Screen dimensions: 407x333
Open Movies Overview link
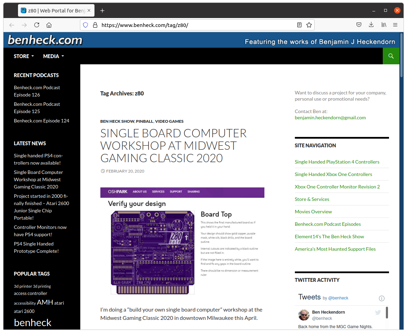coord(313,212)
